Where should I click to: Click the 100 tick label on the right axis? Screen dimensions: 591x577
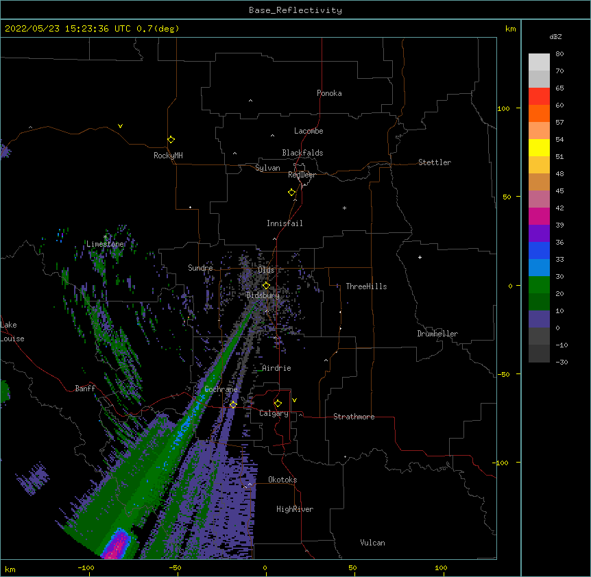503,109
